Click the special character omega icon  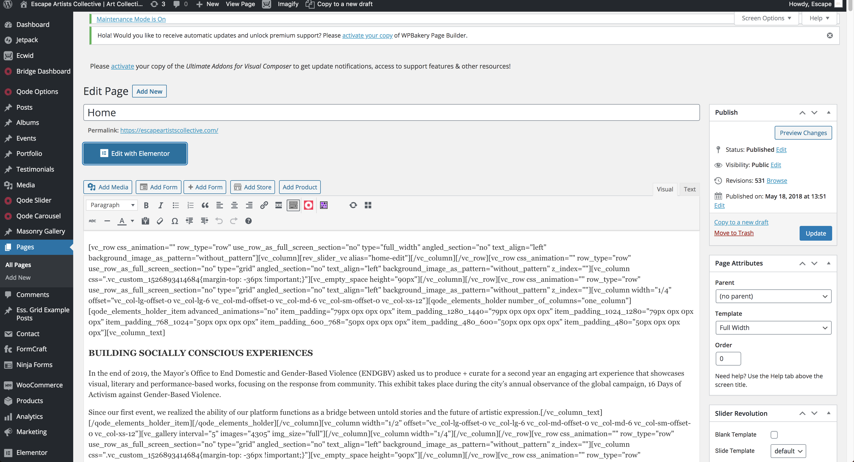[175, 221]
